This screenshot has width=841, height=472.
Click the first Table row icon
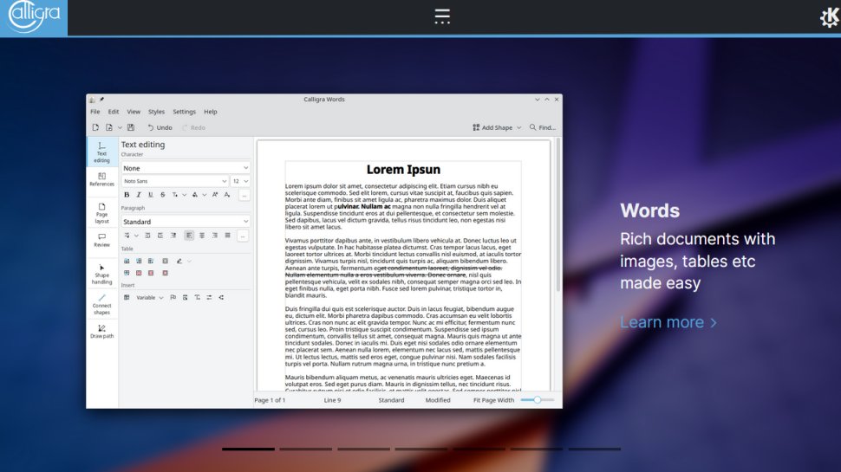[x=127, y=261]
